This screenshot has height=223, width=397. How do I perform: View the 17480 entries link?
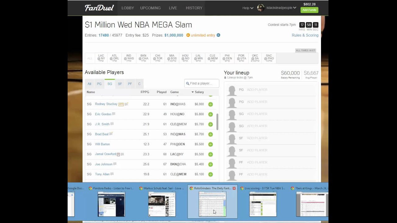[x=104, y=35]
